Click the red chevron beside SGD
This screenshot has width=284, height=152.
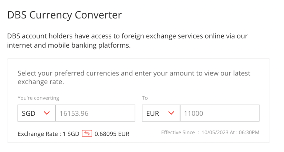[47, 113]
